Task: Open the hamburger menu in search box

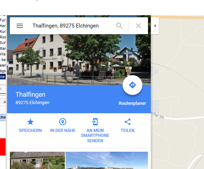Action: [20, 26]
